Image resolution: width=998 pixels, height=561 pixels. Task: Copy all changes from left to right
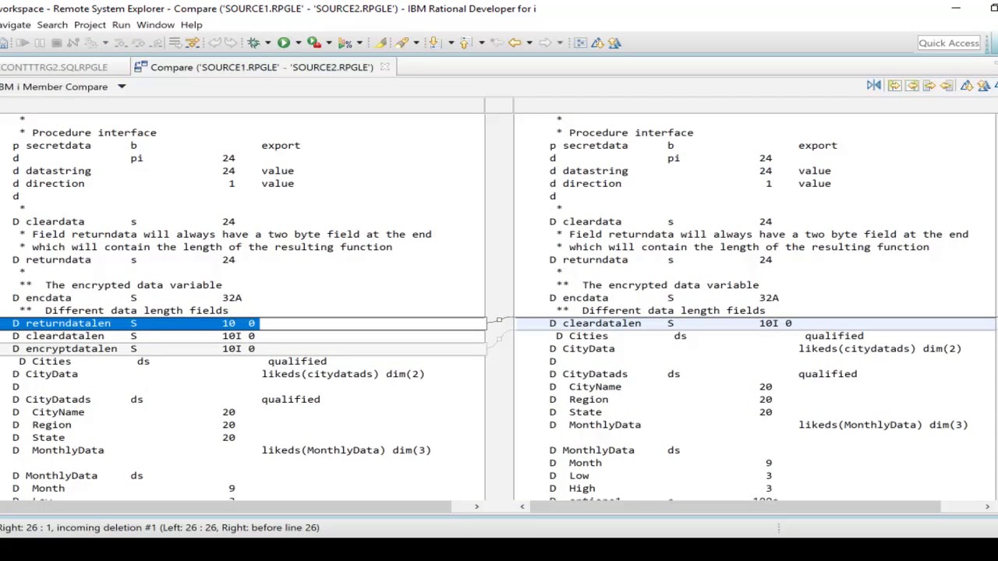[895, 86]
